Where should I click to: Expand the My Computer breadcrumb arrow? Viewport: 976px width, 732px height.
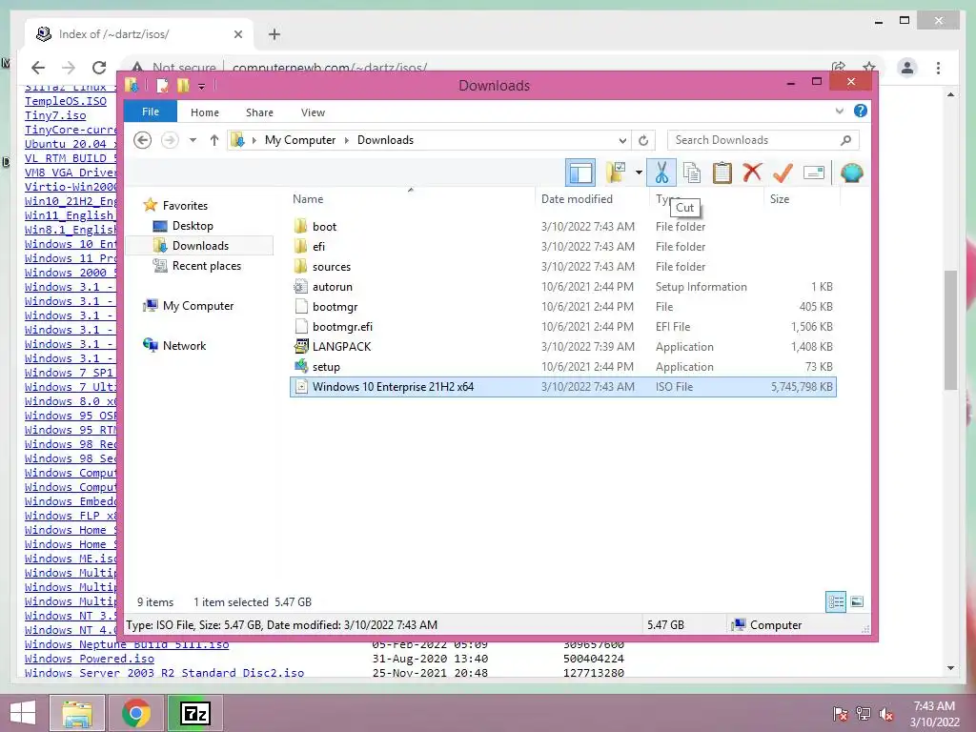coord(347,140)
